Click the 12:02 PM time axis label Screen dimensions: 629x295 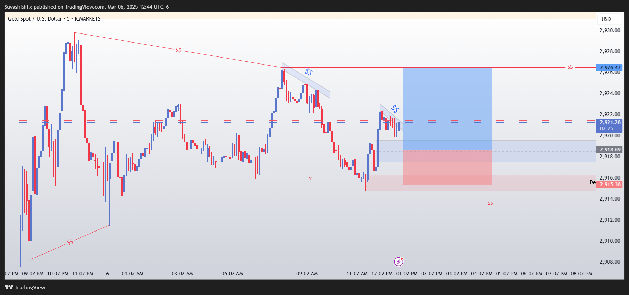point(382,274)
